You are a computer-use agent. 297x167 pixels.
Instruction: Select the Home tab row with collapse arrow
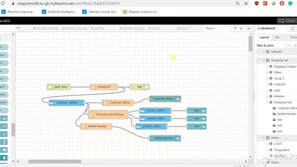click(x=277, y=138)
